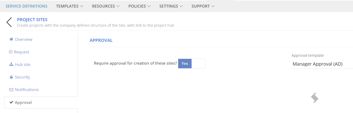Expand the Resources menu
Screen dimensions: 353x113
pyautogui.click(x=106, y=6)
